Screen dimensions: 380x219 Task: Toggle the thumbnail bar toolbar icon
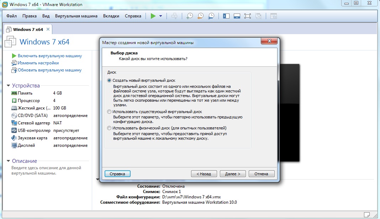[x=237, y=16]
